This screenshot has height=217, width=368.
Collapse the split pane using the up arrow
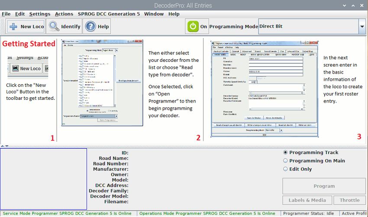2,146
